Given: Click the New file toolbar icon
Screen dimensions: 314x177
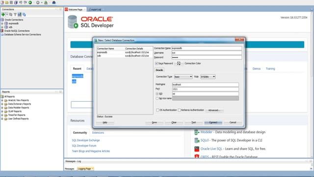Looking at the screenshot, I should click(x=2, y=2).
